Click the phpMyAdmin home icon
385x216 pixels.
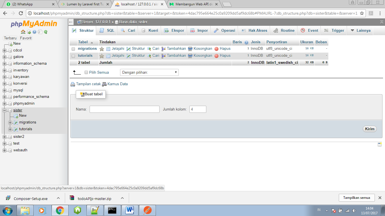point(23,31)
